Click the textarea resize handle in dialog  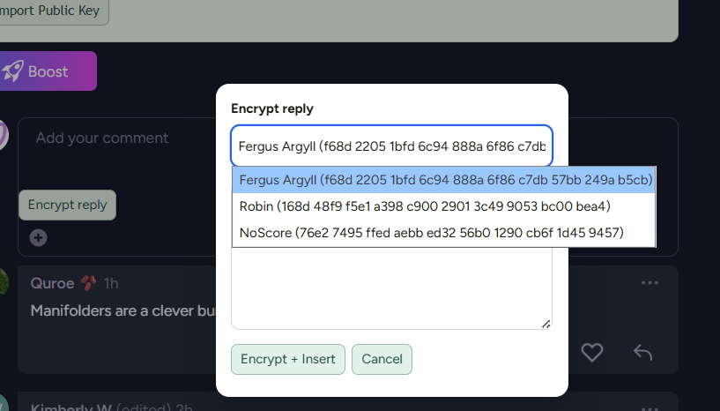[x=546, y=324]
